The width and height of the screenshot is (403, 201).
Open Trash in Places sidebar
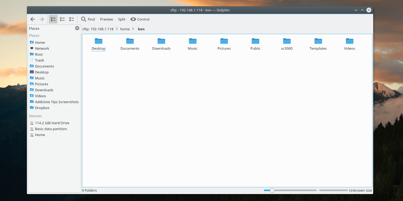(x=39, y=60)
